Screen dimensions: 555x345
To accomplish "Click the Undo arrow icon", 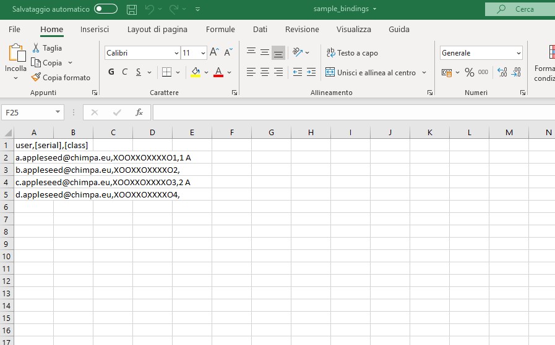I will point(150,9).
